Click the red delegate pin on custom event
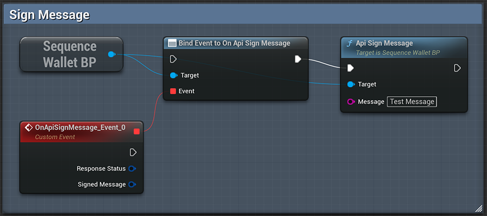 [136, 131]
